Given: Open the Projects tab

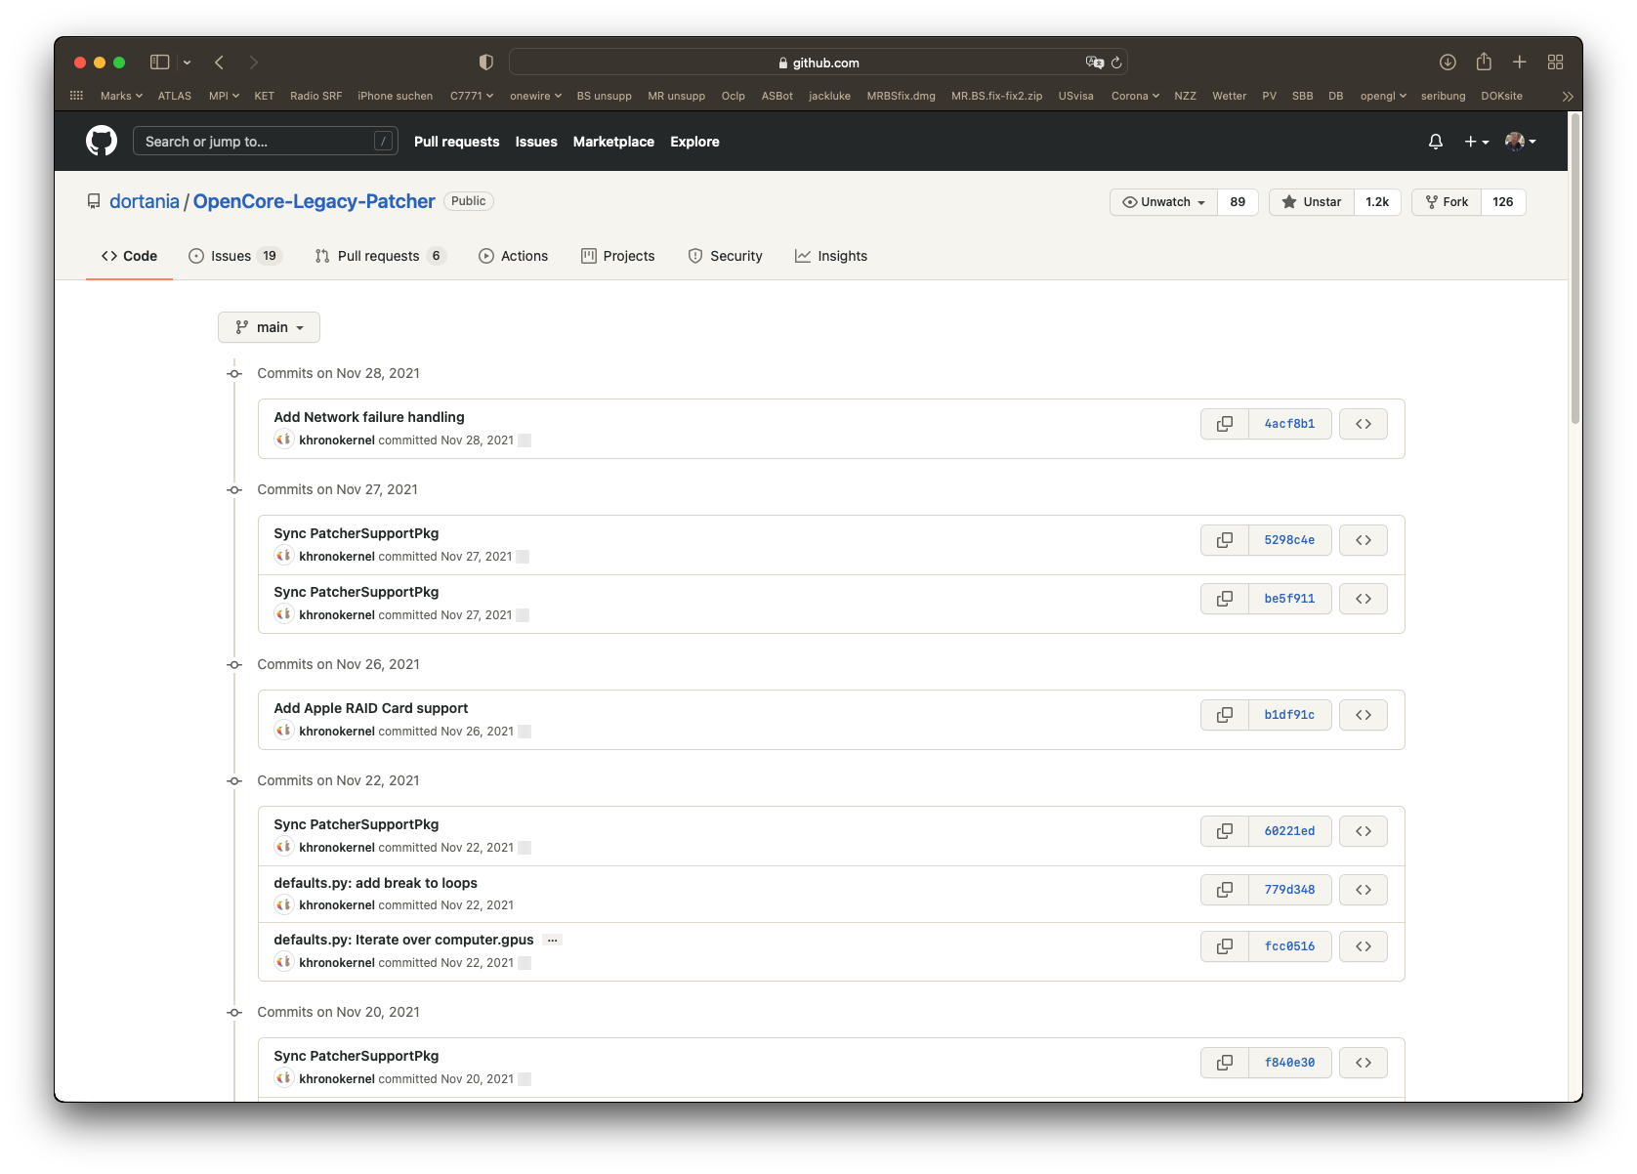Looking at the screenshot, I should (x=617, y=256).
